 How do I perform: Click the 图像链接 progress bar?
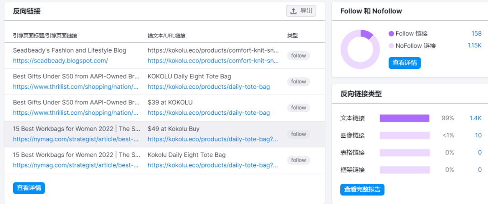click(x=404, y=135)
